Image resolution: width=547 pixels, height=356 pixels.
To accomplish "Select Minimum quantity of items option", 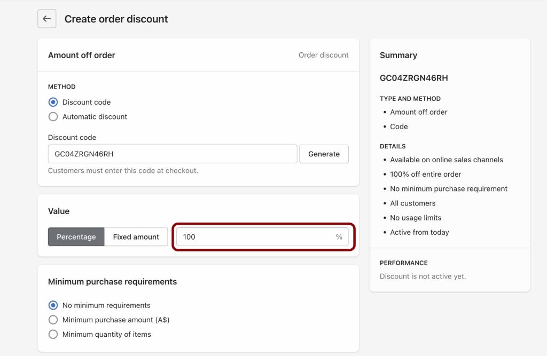I will point(53,334).
